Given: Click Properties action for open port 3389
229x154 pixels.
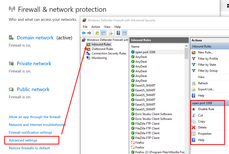Looking at the screenshot, I should (x=205, y=134).
